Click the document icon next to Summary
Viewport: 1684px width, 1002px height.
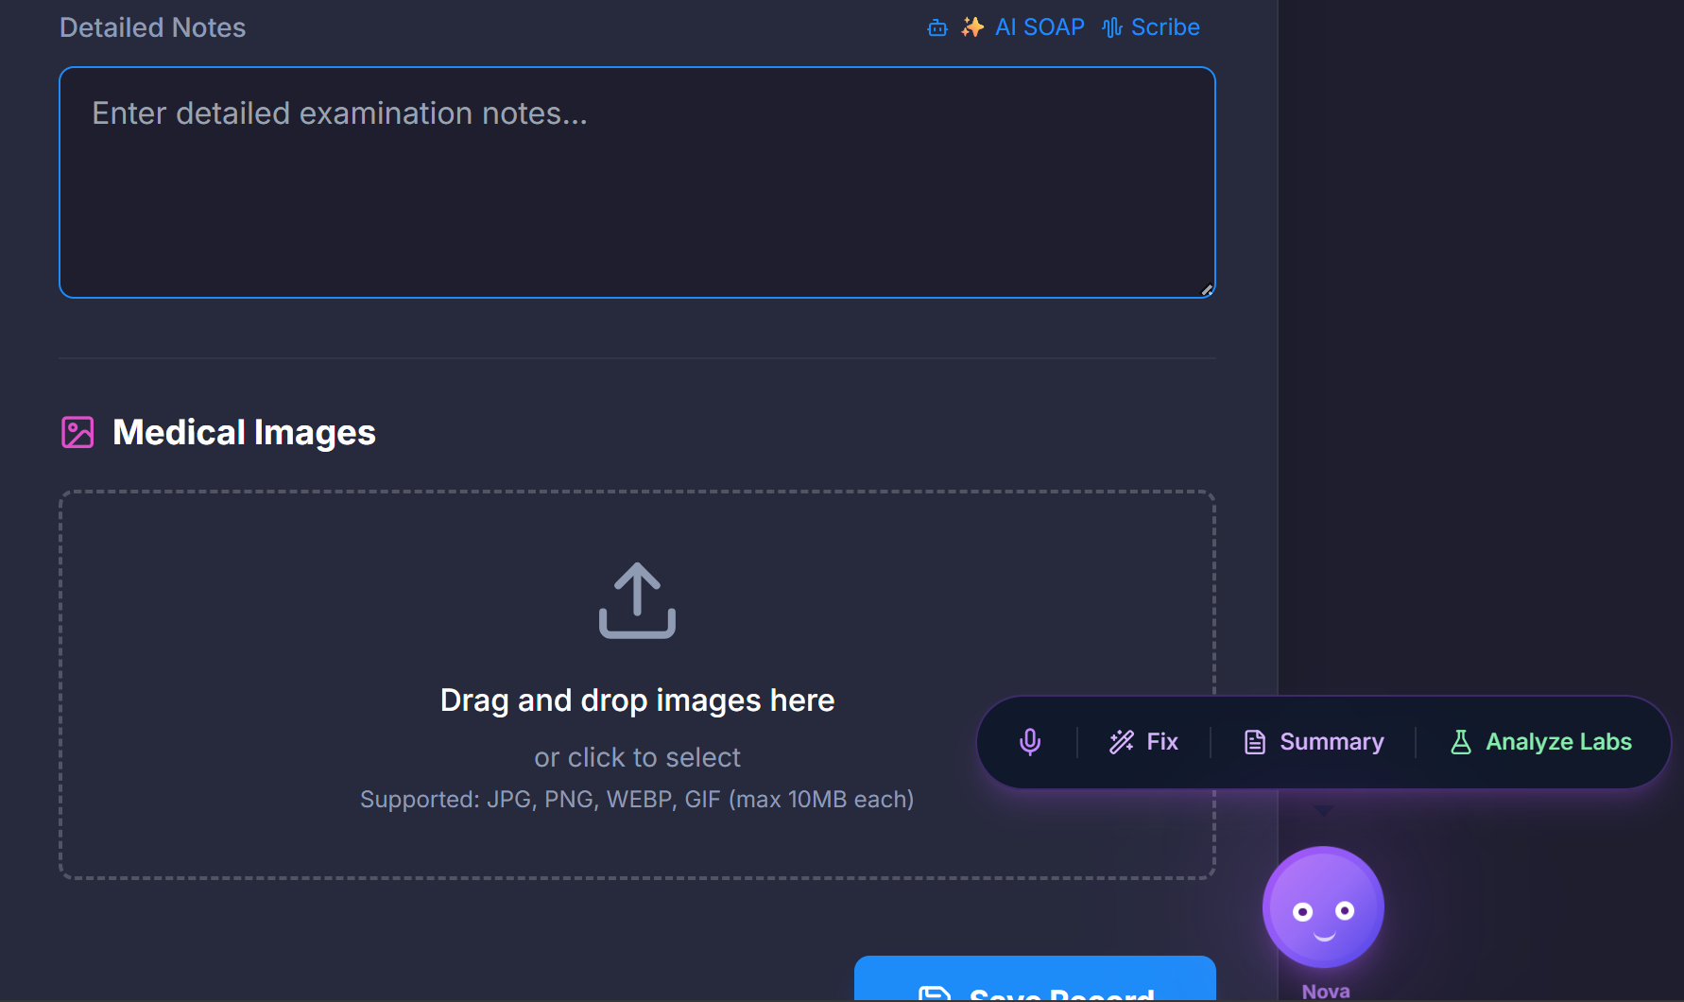1255,741
